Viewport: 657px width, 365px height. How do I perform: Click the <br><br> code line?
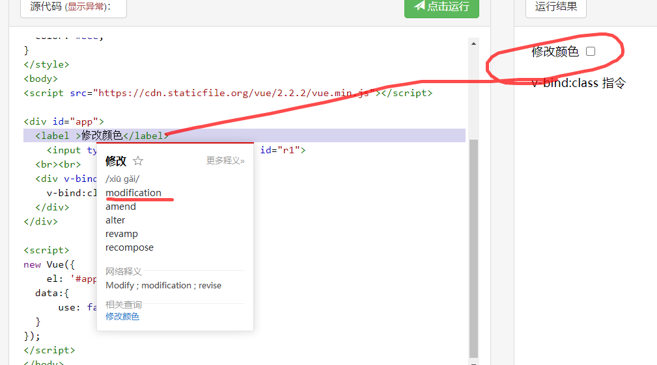coord(58,164)
